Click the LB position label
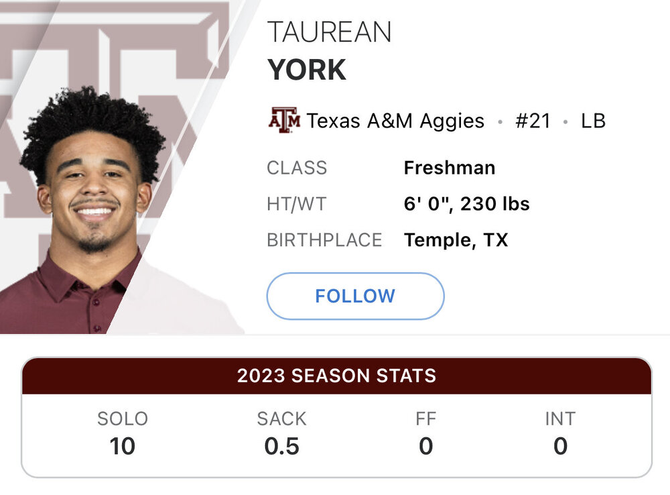Image resolution: width=670 pixels, height=495 pixels. (593, 121)
